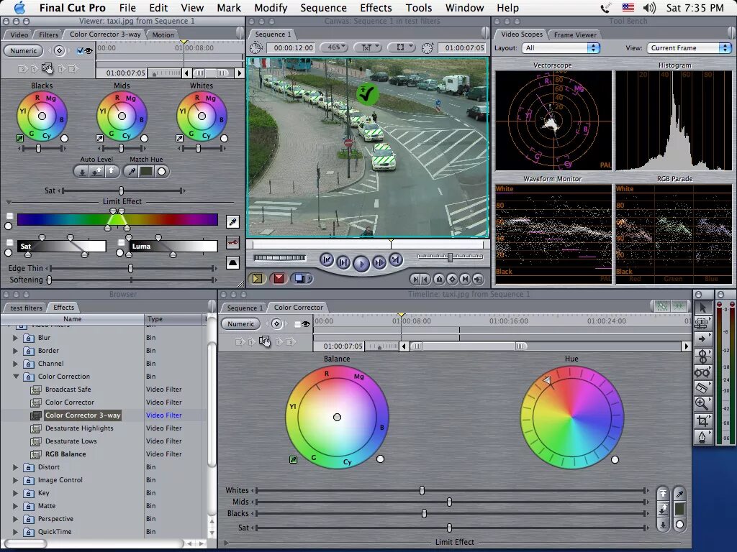Screen dimensions: 737x552
Task: Open the View dropdown set to Current Frame
Action: tap(689, 48)
